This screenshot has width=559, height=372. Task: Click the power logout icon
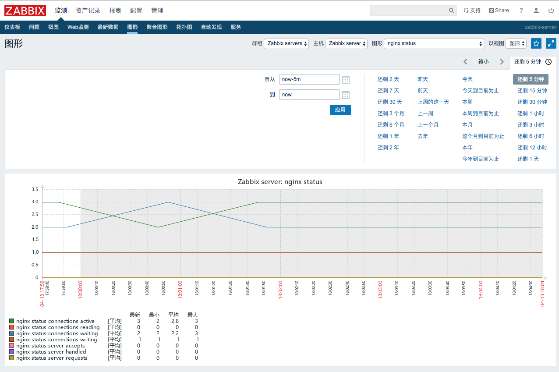pos(551,11)
